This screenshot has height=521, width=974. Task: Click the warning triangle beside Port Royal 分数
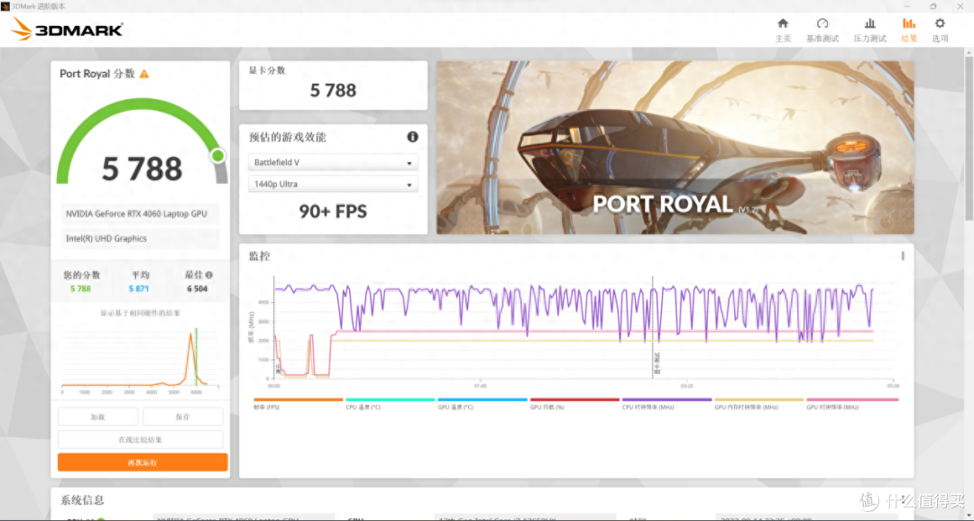tap(144, 74)
